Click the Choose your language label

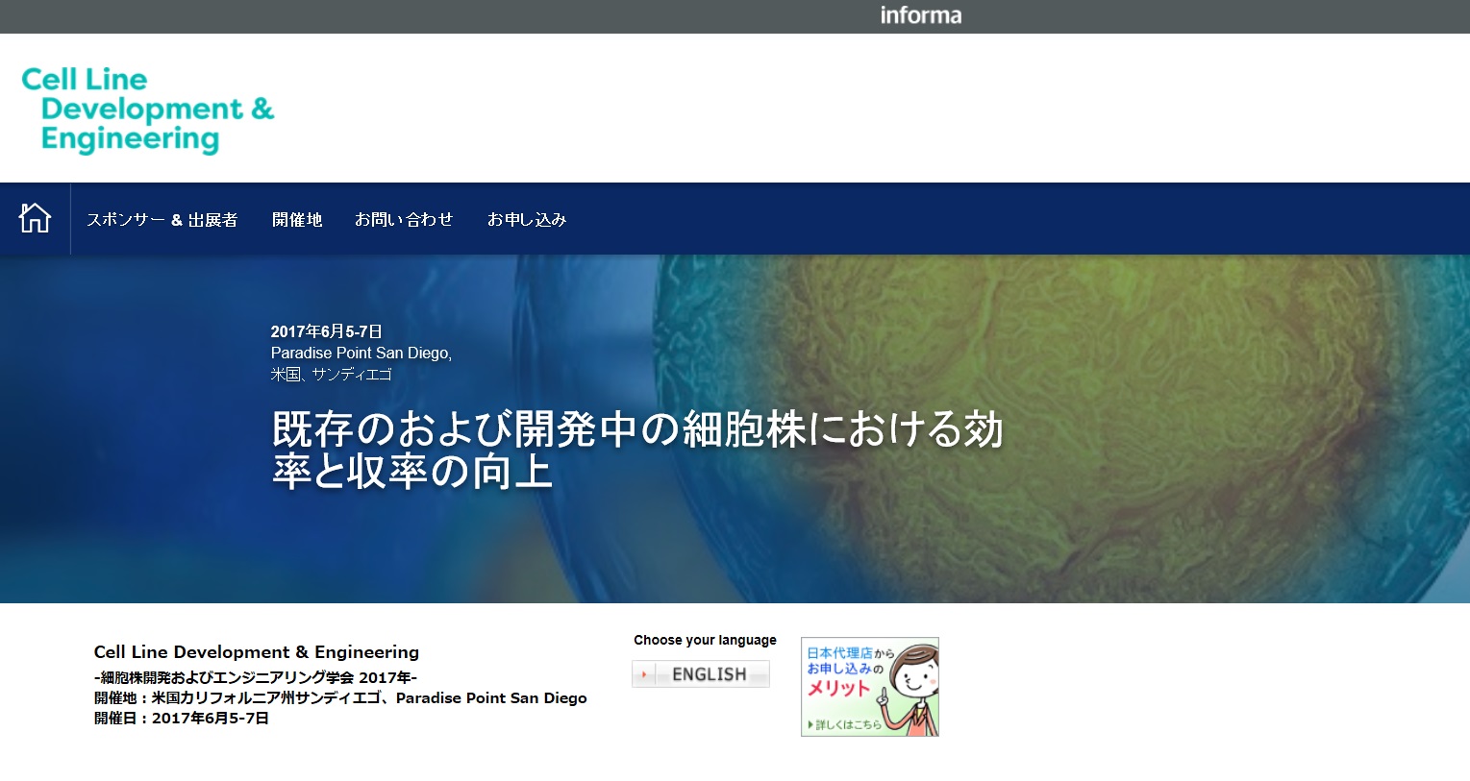pyautogui.click(x=705, y=640)
